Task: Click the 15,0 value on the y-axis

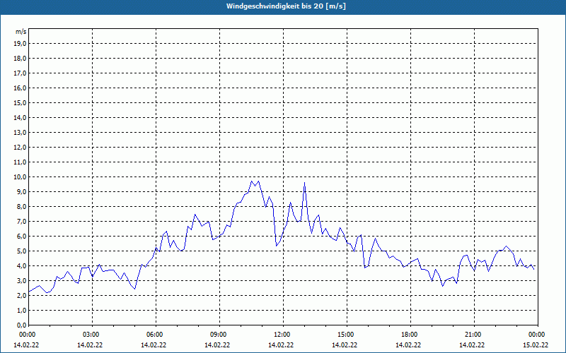Action: 20,102
